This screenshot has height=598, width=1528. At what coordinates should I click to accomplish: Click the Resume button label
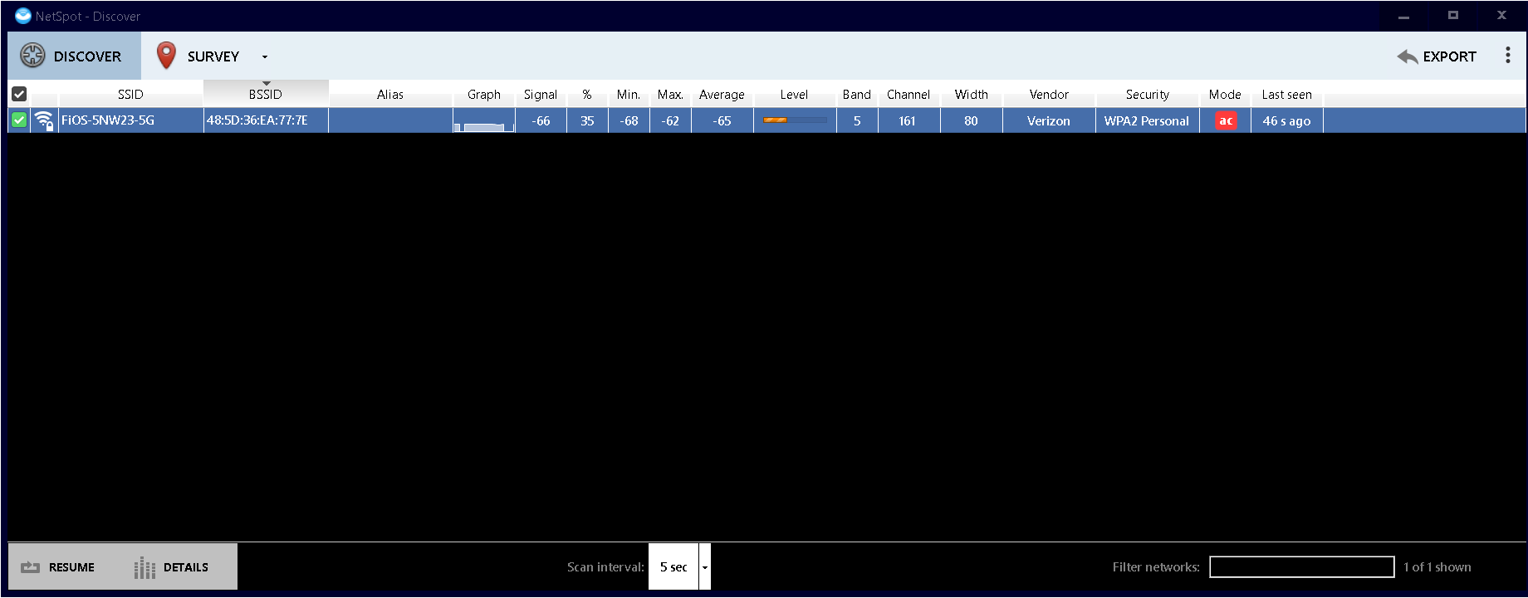click(x=71, y=567)
